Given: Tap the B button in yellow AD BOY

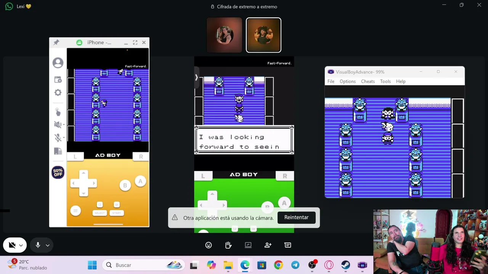Looking at the screenshot, I should coord(125,185).
